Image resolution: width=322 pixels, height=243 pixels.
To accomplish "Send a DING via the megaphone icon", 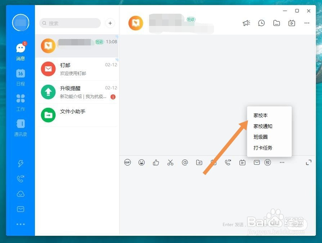I will (246, 23).
